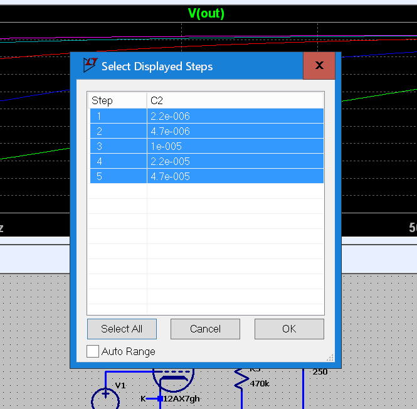Click the Cancel button
The height and width of the screenshot is (409, 417).
point(205,329)
